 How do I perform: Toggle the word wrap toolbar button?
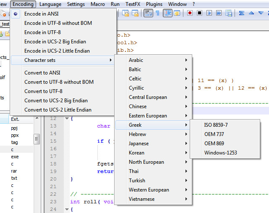(148, 13)
